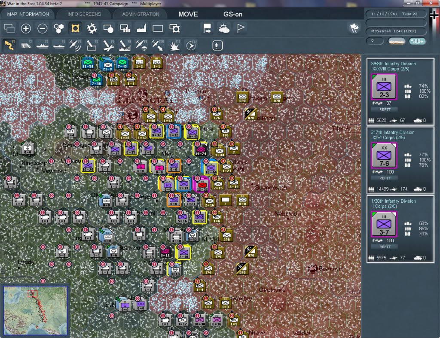Screen dimensions: 440x338
Task: Click the gear-shaped toolbar icon
Action: point(92,28)
